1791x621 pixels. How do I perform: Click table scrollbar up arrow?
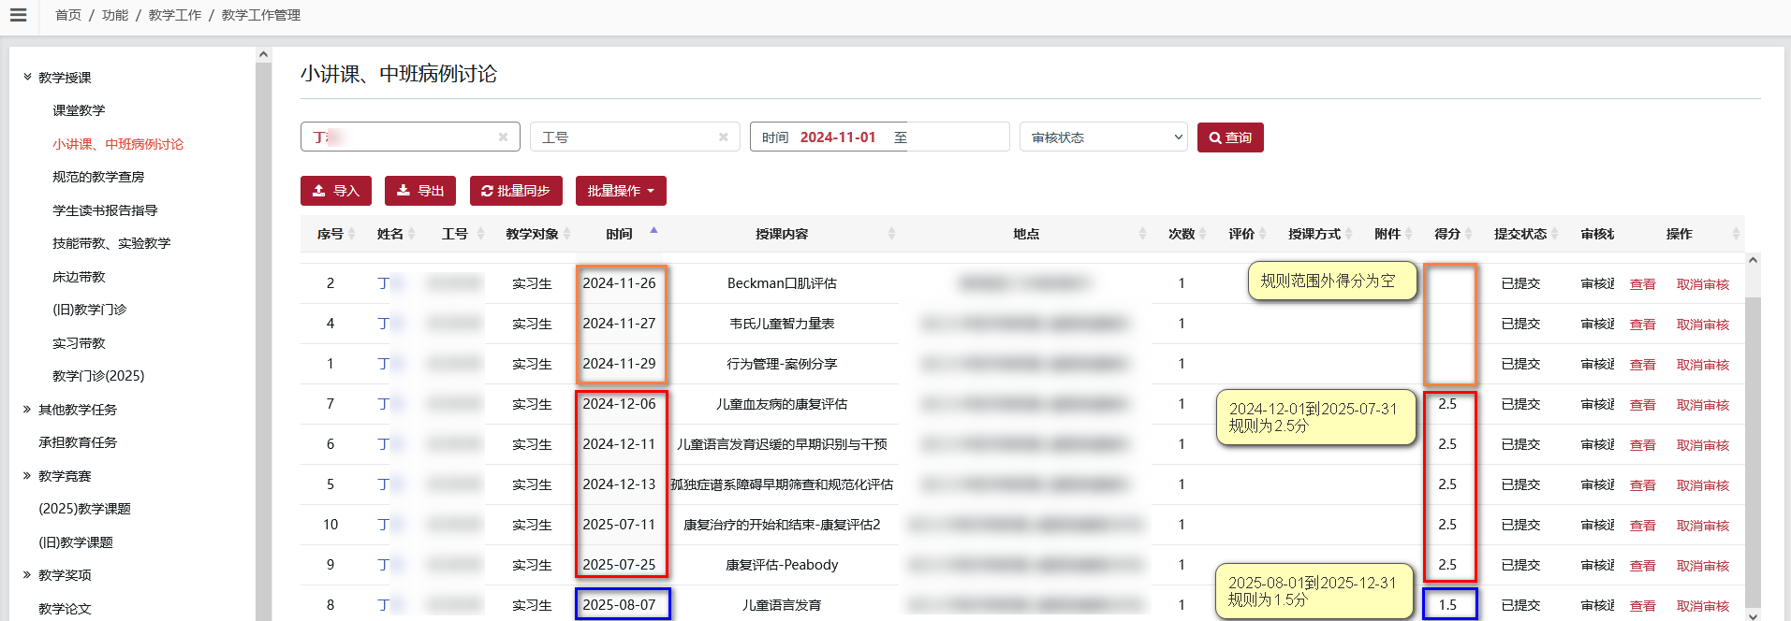pos(1754,260)
